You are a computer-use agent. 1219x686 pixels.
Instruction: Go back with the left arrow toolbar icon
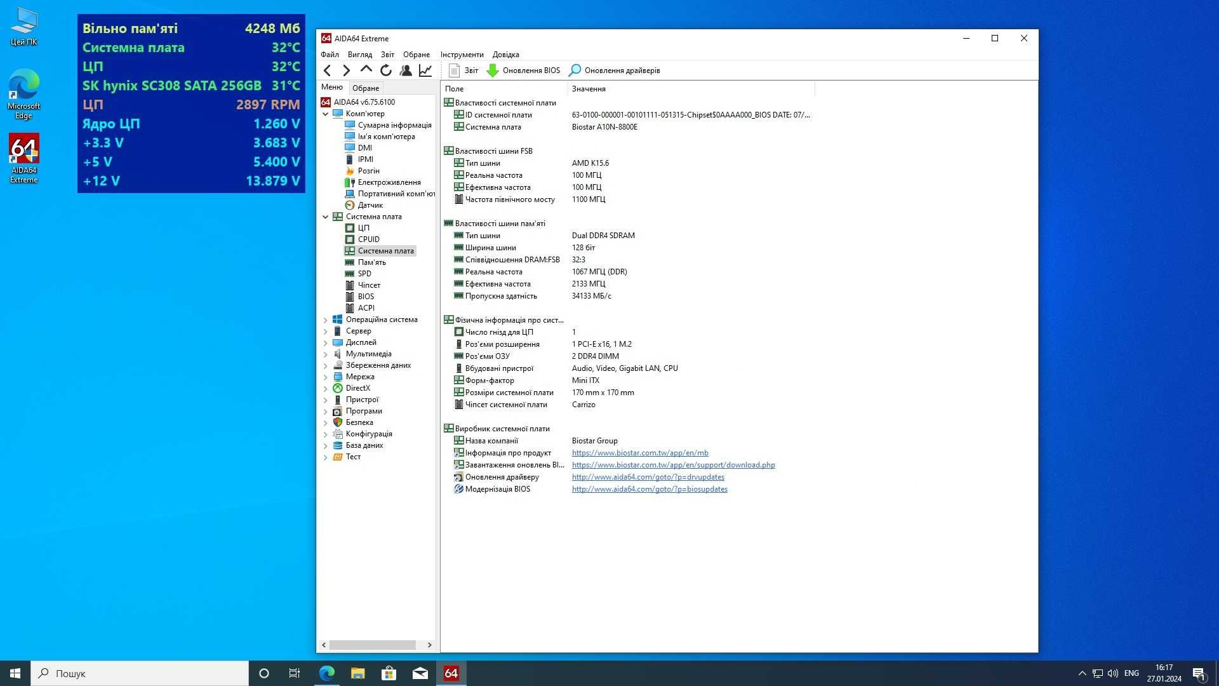tap(327, 71)
